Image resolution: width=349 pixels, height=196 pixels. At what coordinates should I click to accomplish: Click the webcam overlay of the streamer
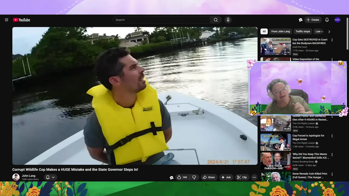tap(297, 88)
